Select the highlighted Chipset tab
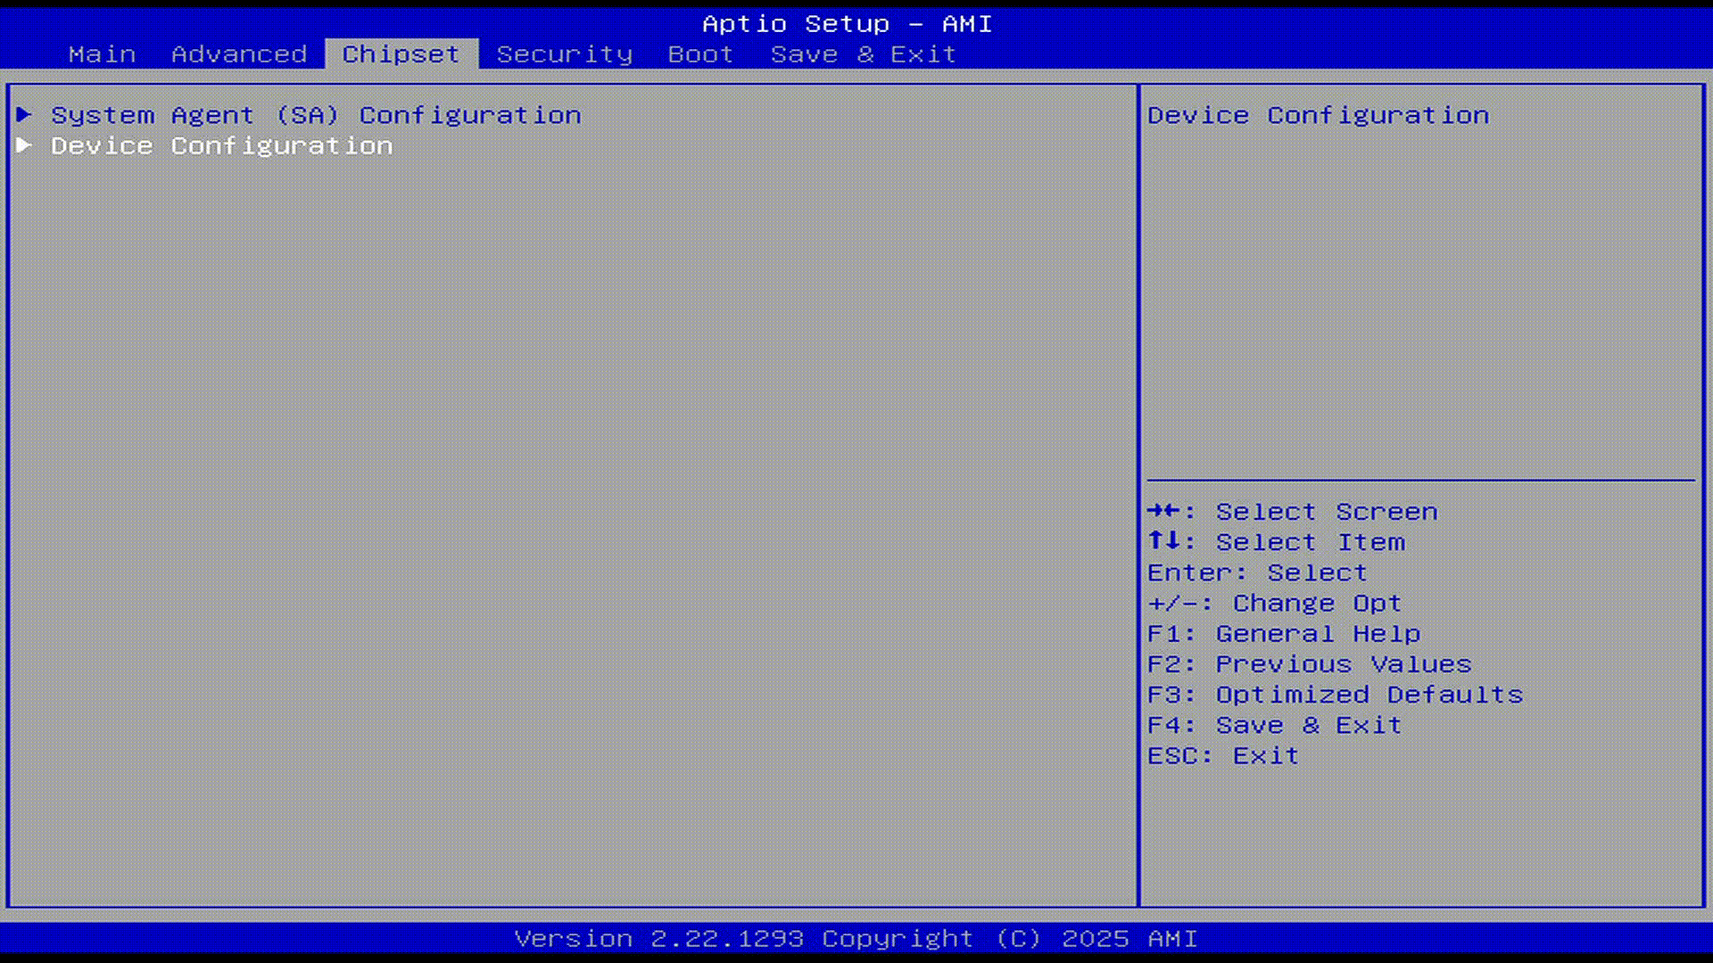This screenshot has height=963, width=1713. click(x=401, y=54)
